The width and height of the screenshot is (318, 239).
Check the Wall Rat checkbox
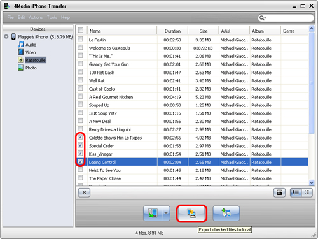pos(80,80)
